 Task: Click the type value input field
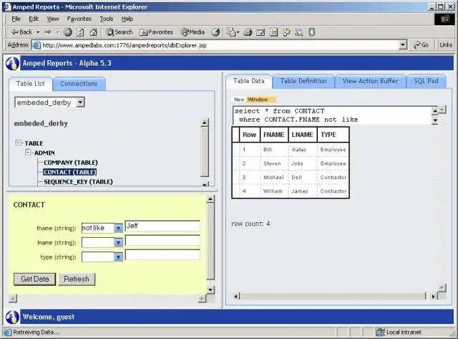(162, 255)
